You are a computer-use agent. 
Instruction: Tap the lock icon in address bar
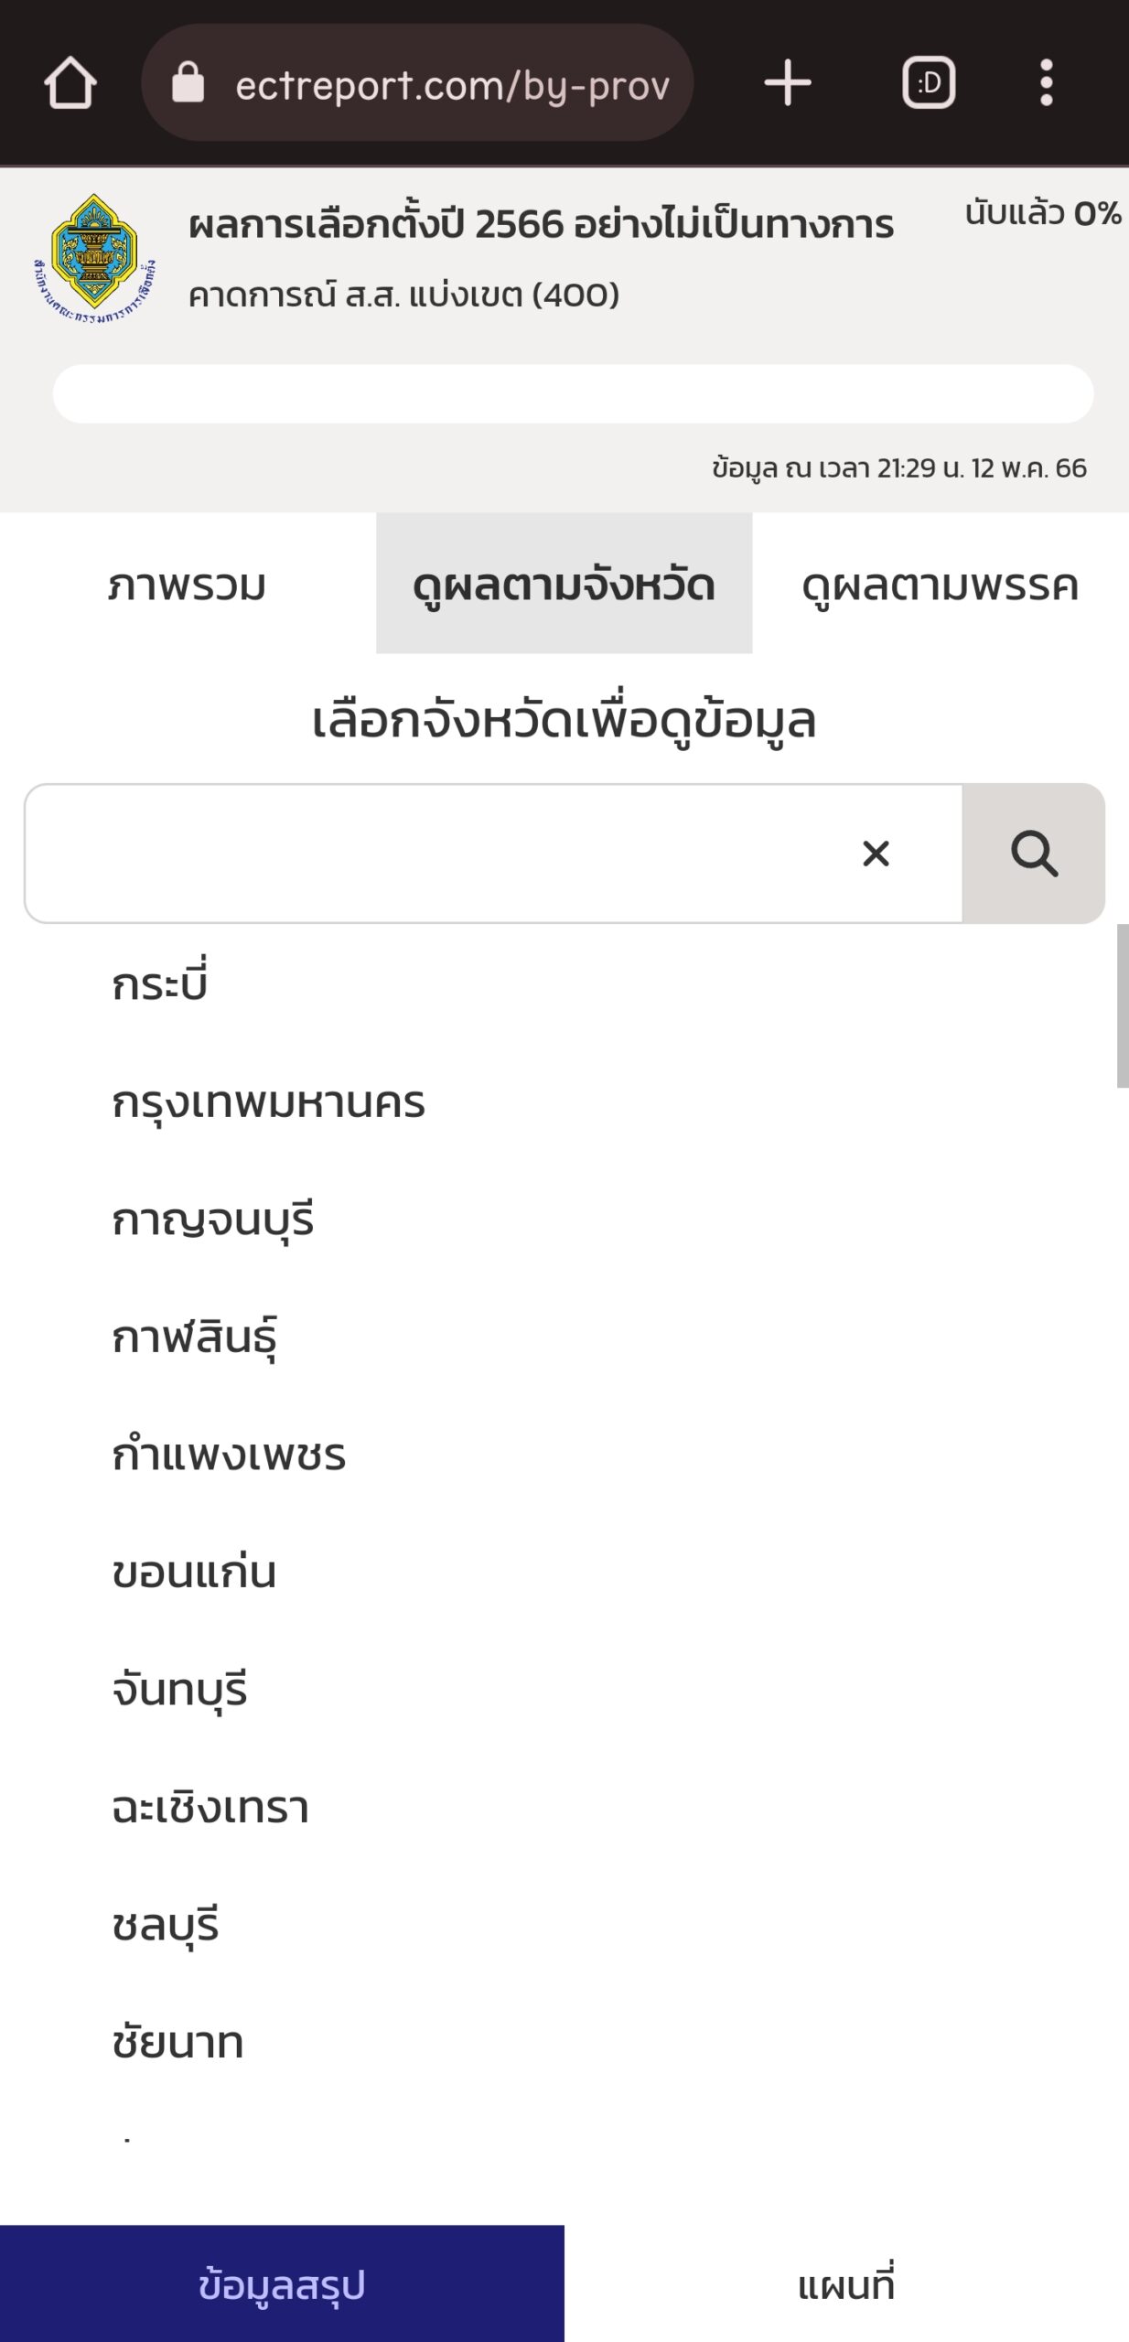pyautogui.click(x=188, y=84)
